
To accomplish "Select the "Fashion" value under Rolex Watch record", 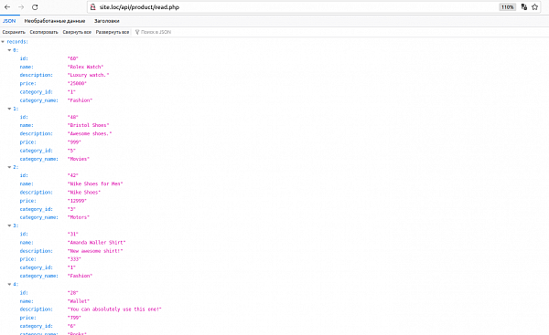I will 80,100.
